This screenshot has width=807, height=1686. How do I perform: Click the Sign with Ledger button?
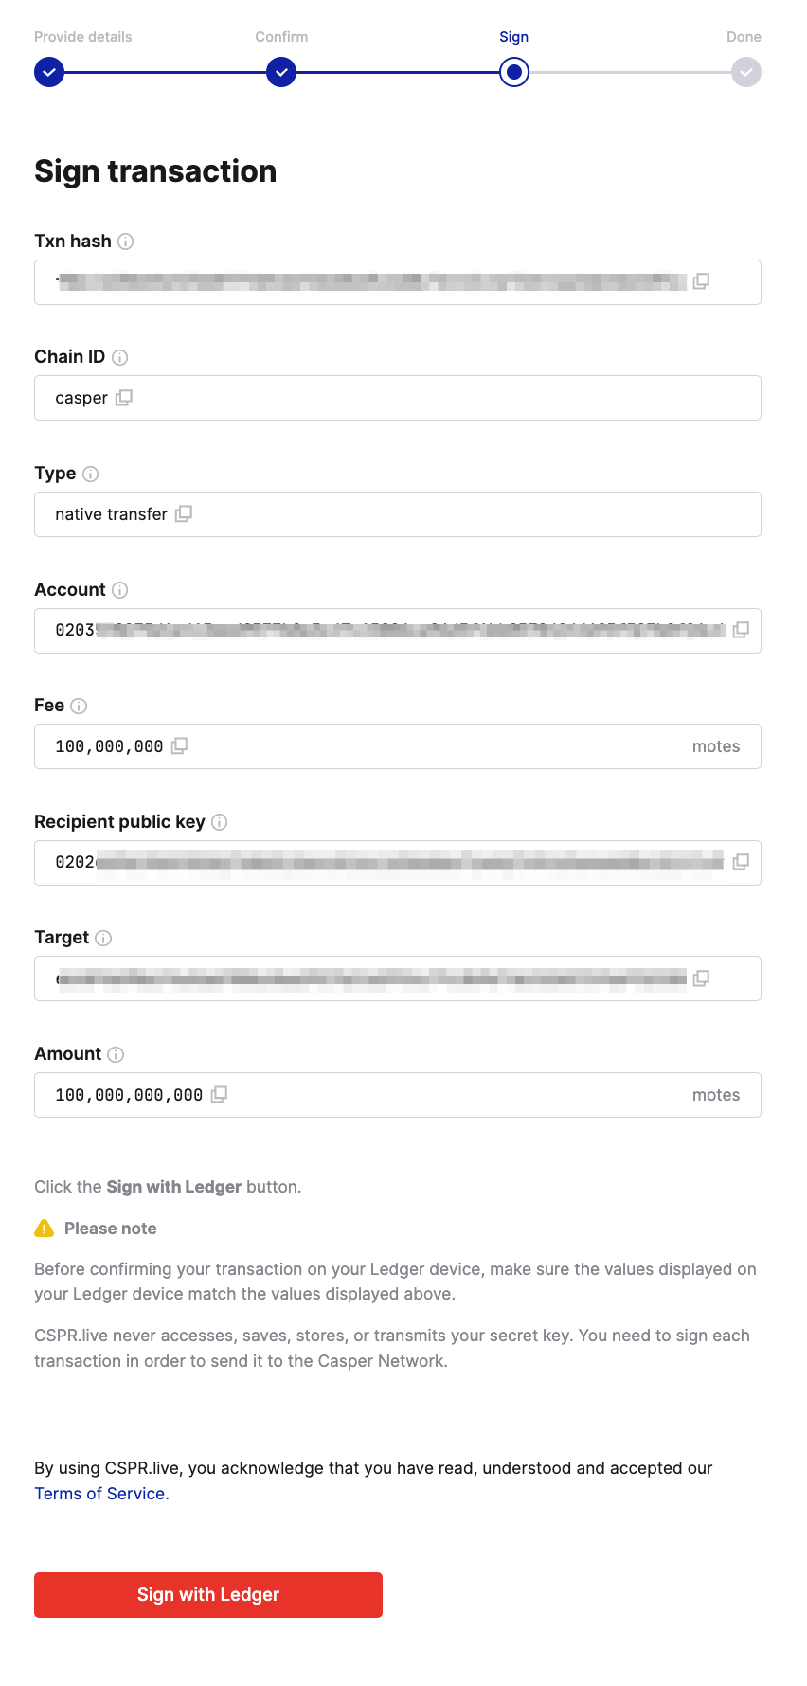tap(208, 1595)
